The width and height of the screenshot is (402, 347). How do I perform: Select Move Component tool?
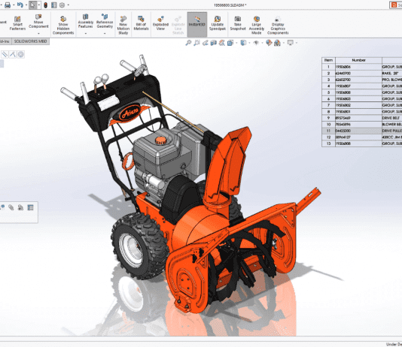coord(38,21)
